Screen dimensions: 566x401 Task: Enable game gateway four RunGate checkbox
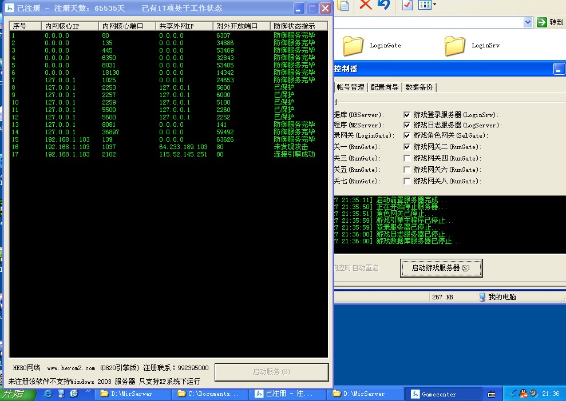click(x=407, y=158)
